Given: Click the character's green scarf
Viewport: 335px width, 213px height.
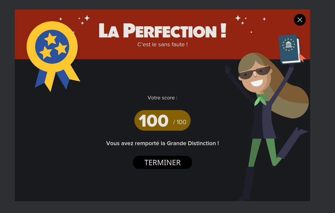Looking at the screenshot, I should [260, 101].
